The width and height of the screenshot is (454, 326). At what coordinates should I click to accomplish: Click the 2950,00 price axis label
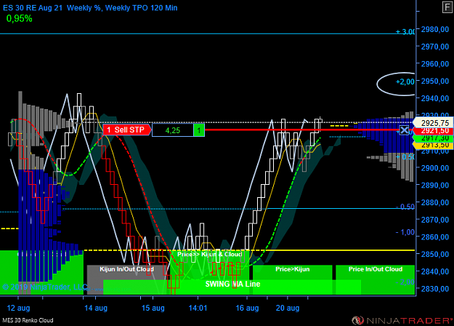tap(435, 81)
